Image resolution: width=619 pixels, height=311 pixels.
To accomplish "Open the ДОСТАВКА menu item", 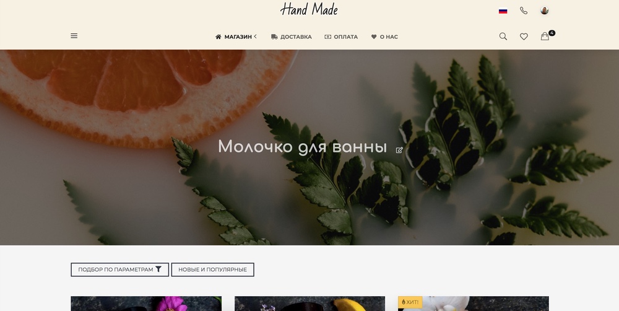I will [292, 37].
